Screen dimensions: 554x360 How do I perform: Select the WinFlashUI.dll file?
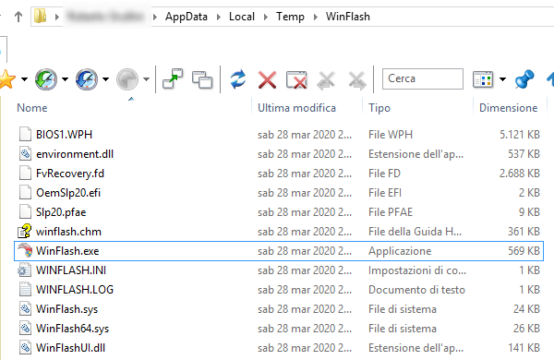(279, 348)
